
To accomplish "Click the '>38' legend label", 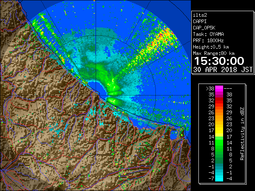I will 210,89.
